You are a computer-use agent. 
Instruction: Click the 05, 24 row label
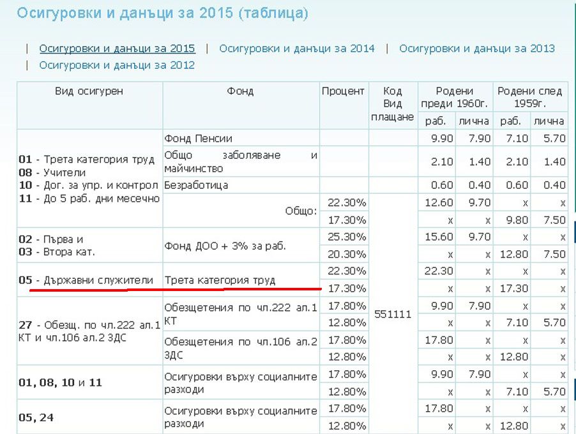(36, 417)
